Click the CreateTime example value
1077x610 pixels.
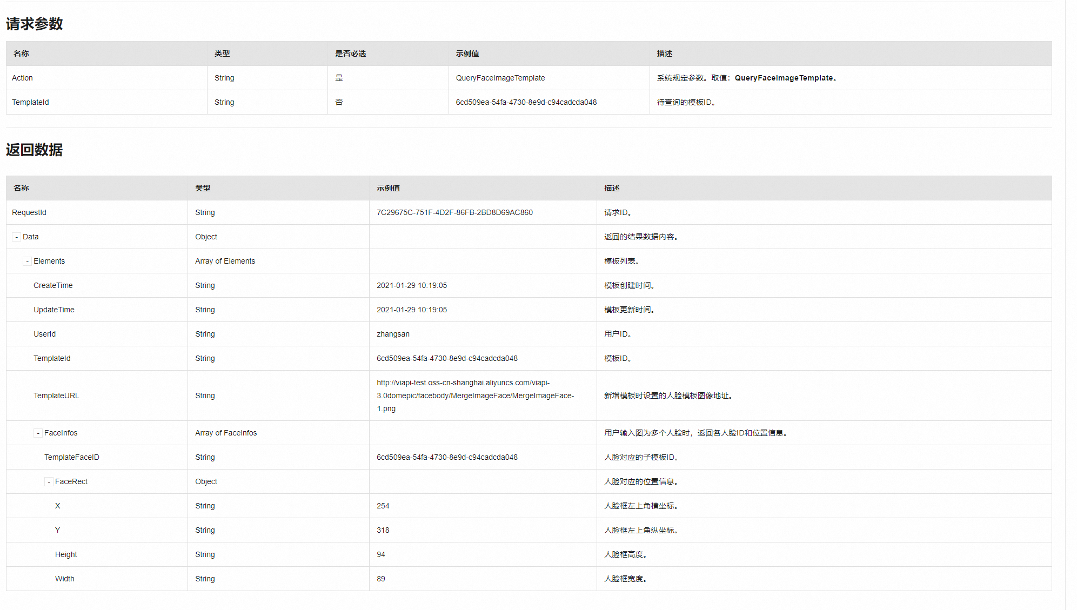click(412, 285)
